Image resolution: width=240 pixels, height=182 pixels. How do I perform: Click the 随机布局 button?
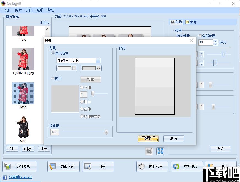pos(152,166)
